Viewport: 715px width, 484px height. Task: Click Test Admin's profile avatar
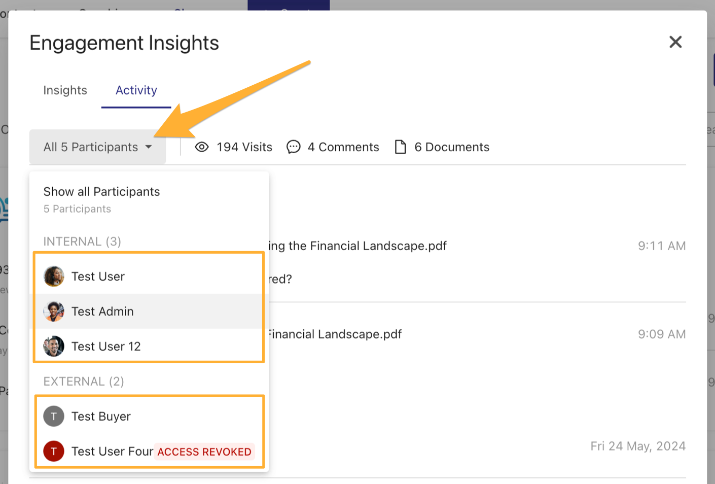54,312
